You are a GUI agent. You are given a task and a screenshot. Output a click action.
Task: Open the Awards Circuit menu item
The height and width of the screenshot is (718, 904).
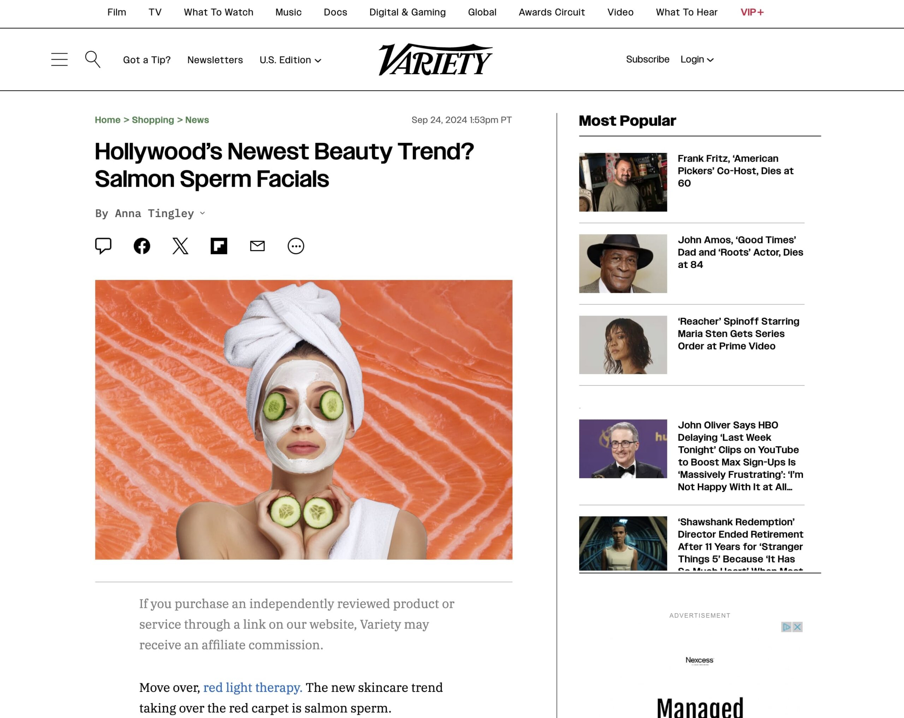click(x=552, y=12)
